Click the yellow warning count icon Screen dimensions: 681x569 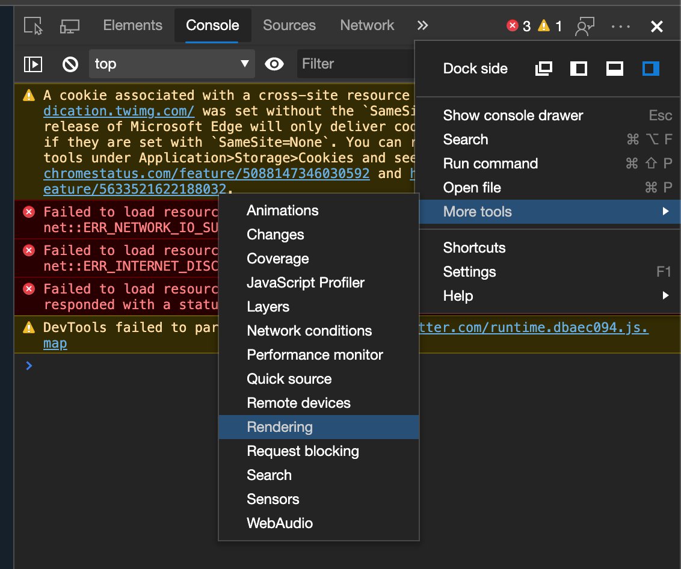tap(544, 26)
